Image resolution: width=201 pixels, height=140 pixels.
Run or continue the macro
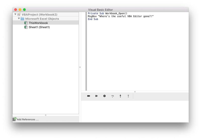pyautogui.click(x=96, y=96)
